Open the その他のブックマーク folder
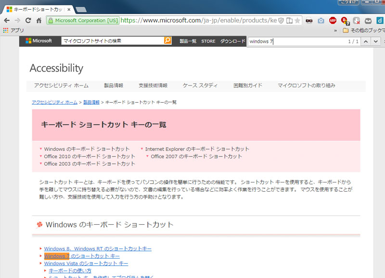Viewport: 385px width, 278px height. (x=364, y=30)
